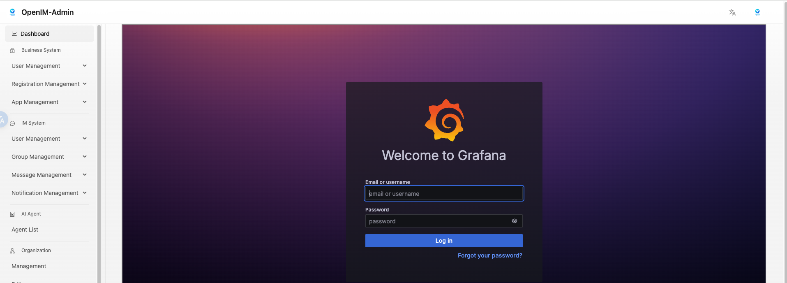Expand Business System User Management chevron
Image resolution: width=787 pixels, height=283 pixels.
point(85,66)
